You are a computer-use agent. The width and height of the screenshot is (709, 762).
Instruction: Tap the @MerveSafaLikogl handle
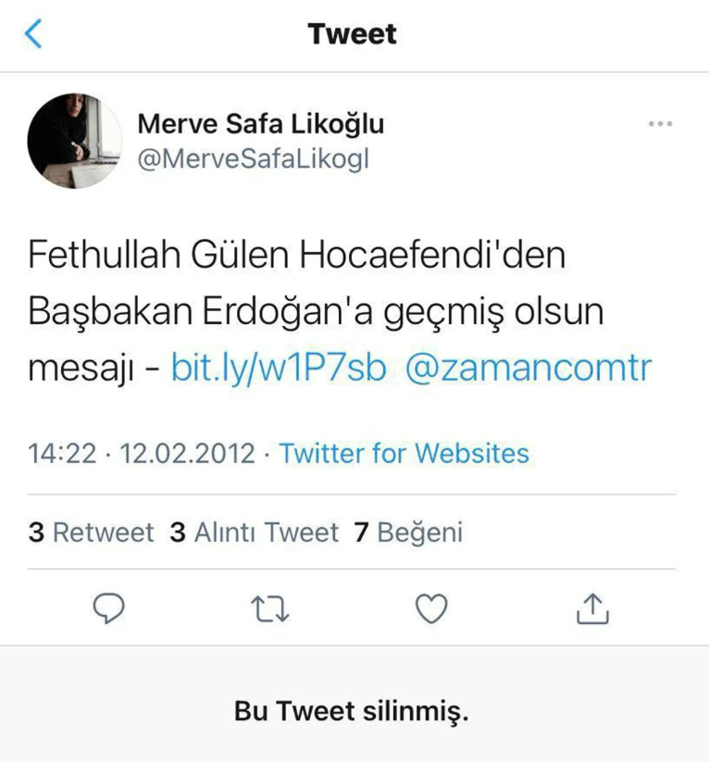(x=254, y=159)
